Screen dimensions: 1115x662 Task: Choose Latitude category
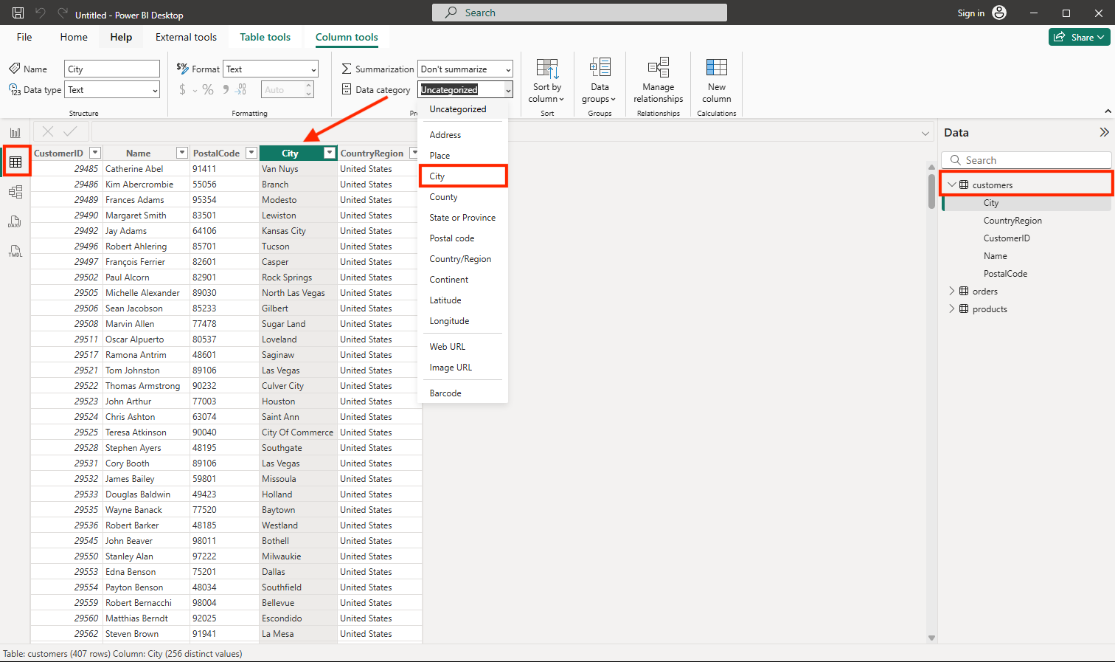point(463,300)
